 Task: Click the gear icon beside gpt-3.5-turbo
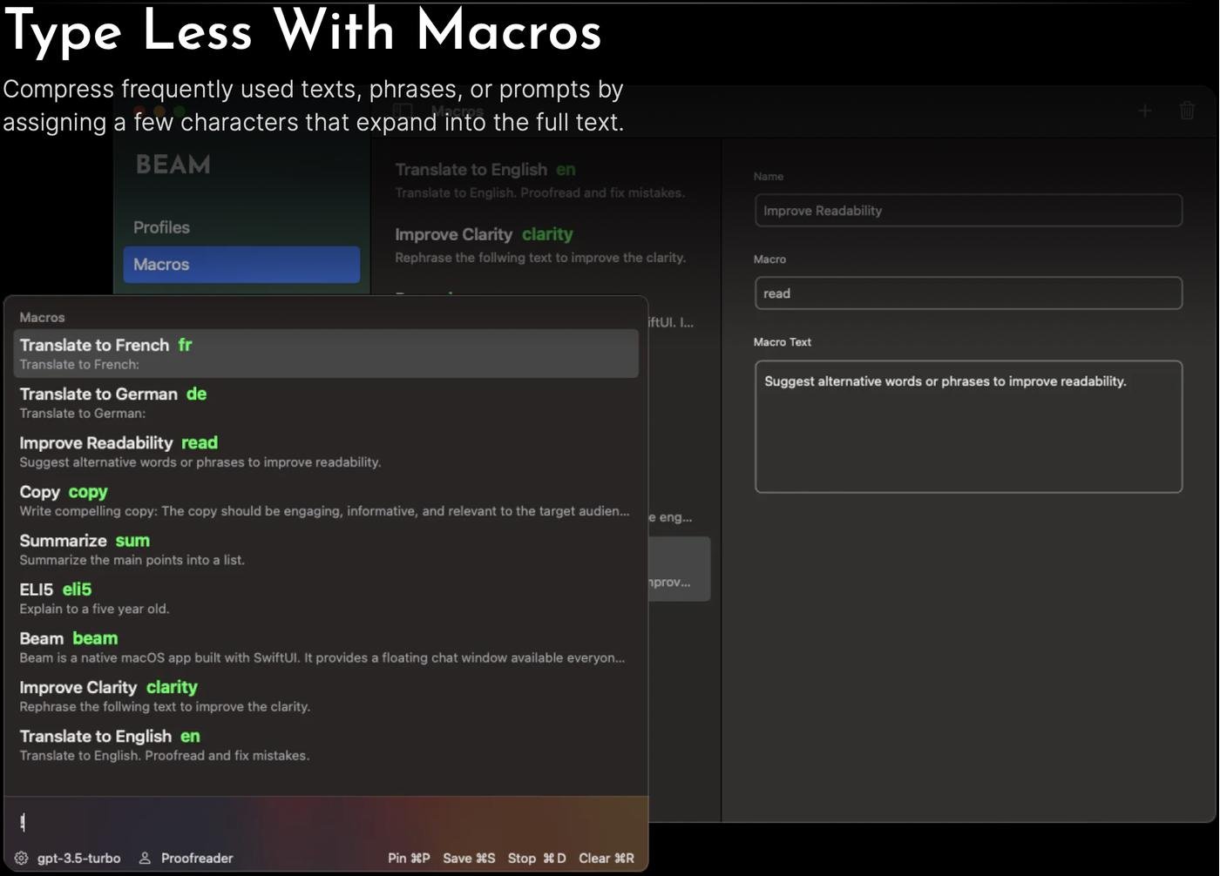(x=21, y=858)
